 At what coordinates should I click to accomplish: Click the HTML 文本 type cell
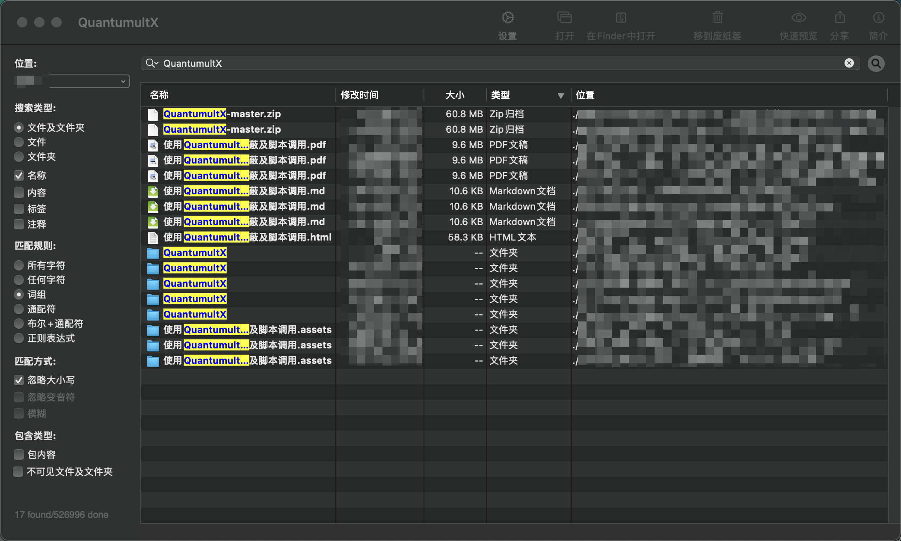513,237
